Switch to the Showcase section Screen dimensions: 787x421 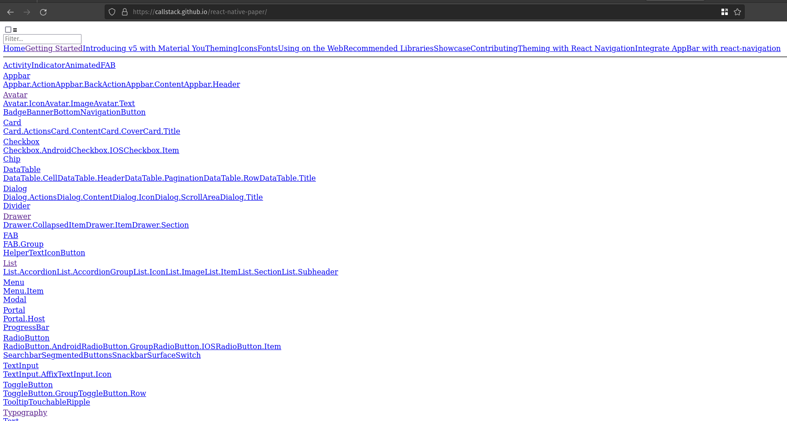click(452, 48)
